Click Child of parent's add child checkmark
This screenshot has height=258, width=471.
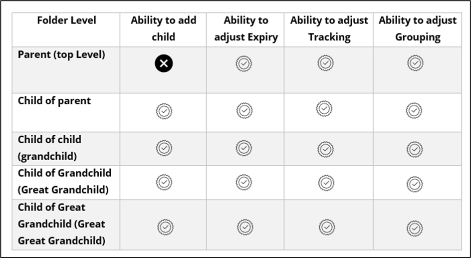tap(164, 110)
